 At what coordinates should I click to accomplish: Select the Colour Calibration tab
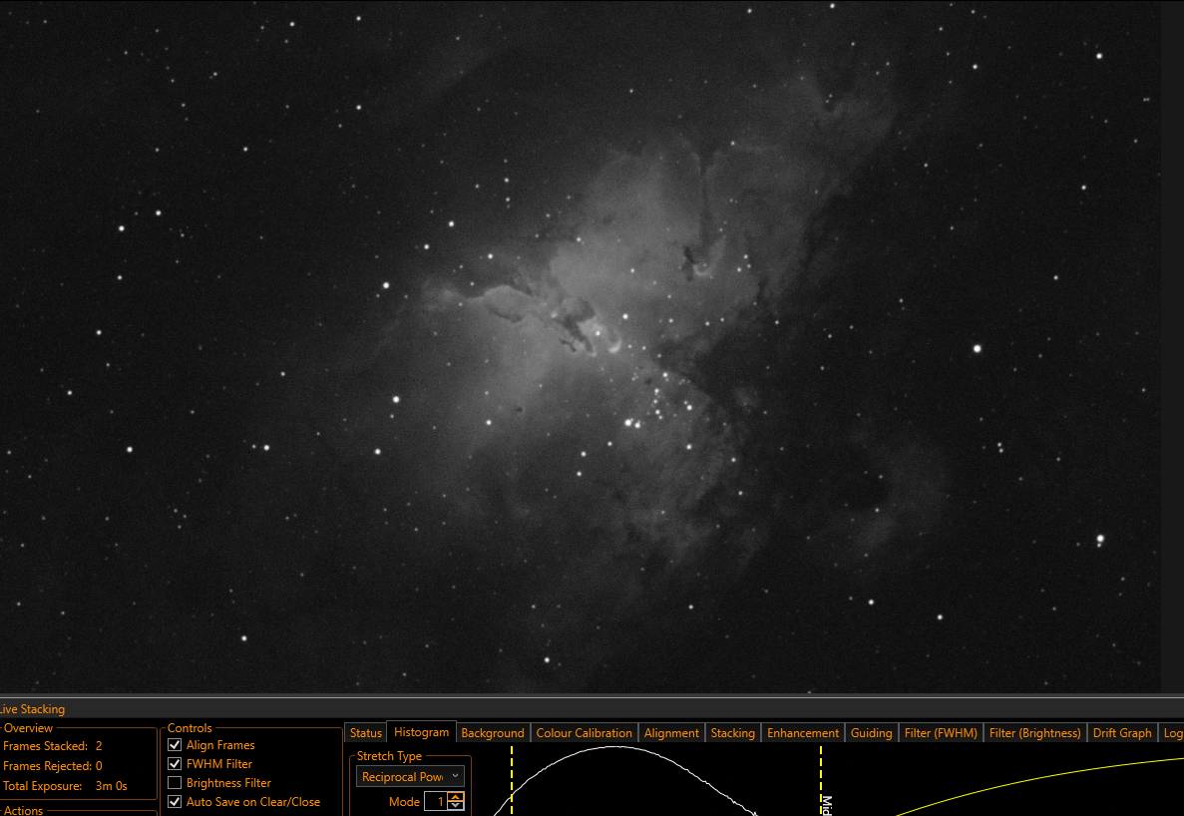click(x=584, y=733)
